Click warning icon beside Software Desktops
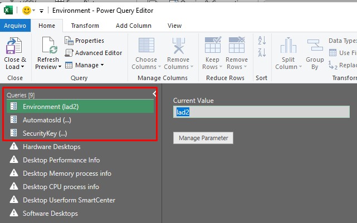Screen dimensions: 357x223 click(x=14, y=213)
